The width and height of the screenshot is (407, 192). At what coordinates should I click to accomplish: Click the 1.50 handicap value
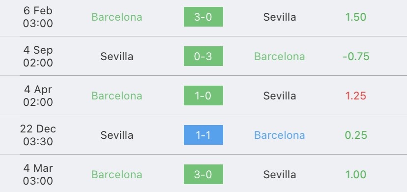pos(355,17)
